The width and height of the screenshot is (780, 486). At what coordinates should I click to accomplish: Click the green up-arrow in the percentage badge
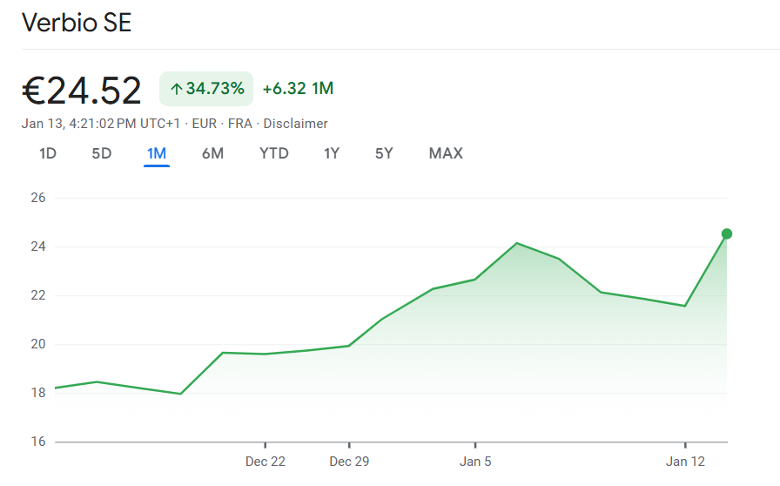pos(176,89)
